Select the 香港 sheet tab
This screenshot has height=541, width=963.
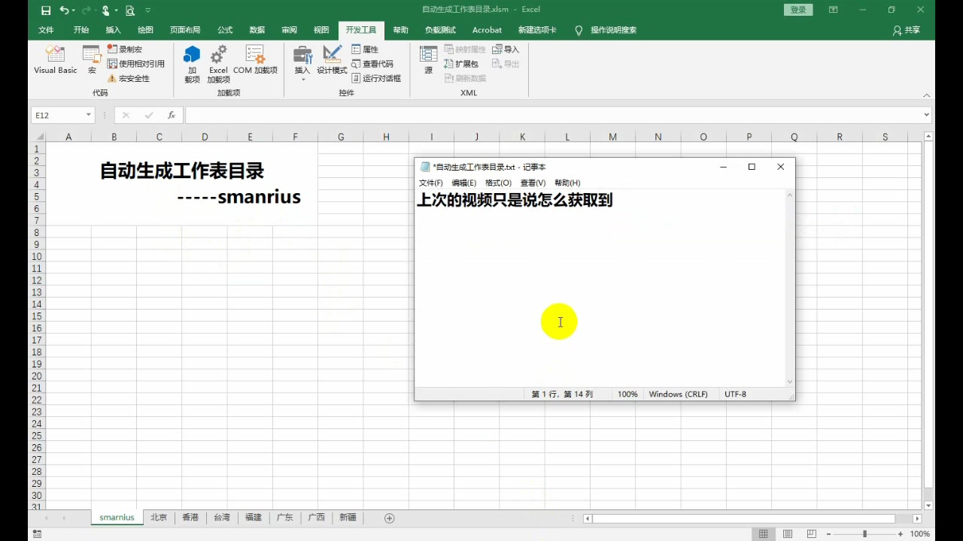[190, 518]
